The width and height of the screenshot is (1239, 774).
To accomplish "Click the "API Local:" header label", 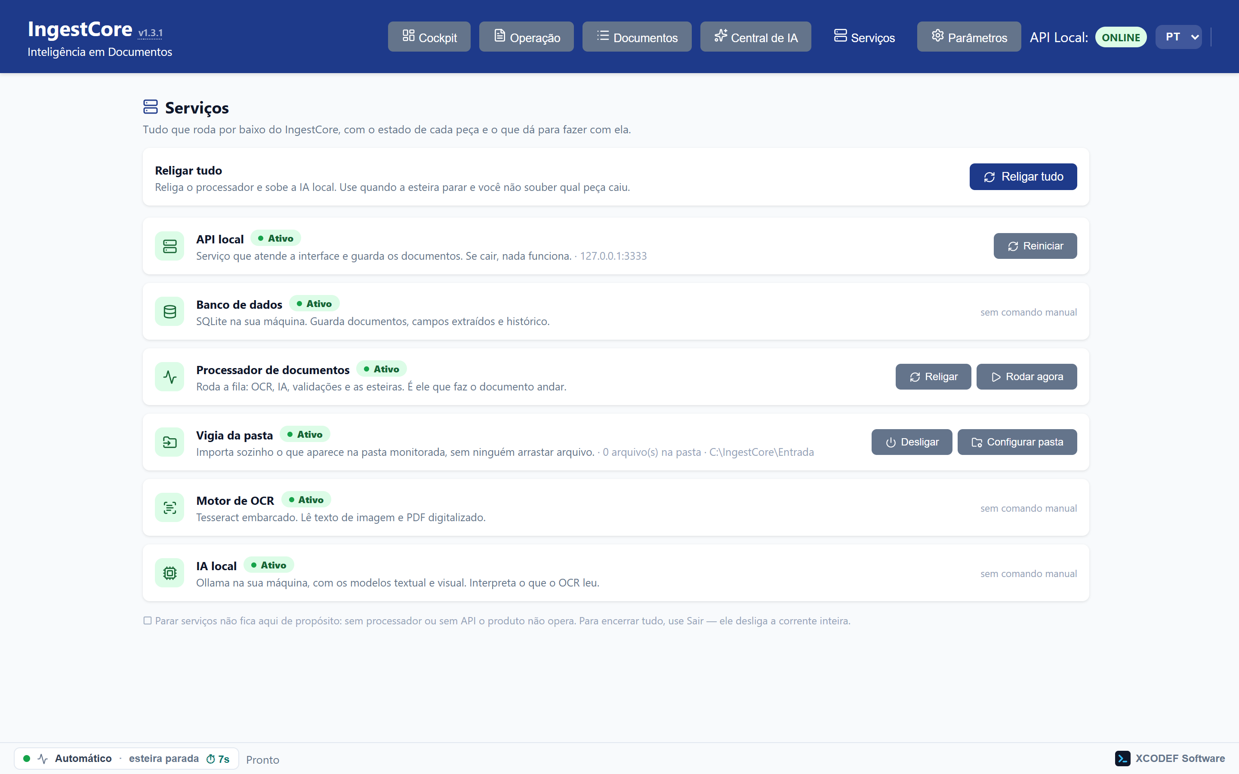I will [x=1059, y=37].
